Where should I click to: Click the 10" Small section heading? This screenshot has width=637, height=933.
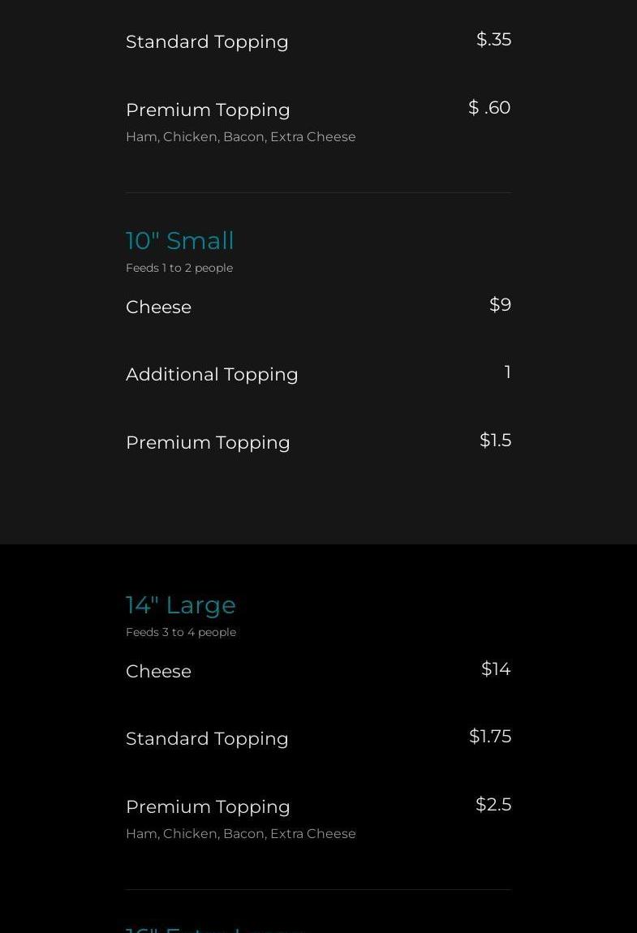pyautogui.click(x=179, y=241)
